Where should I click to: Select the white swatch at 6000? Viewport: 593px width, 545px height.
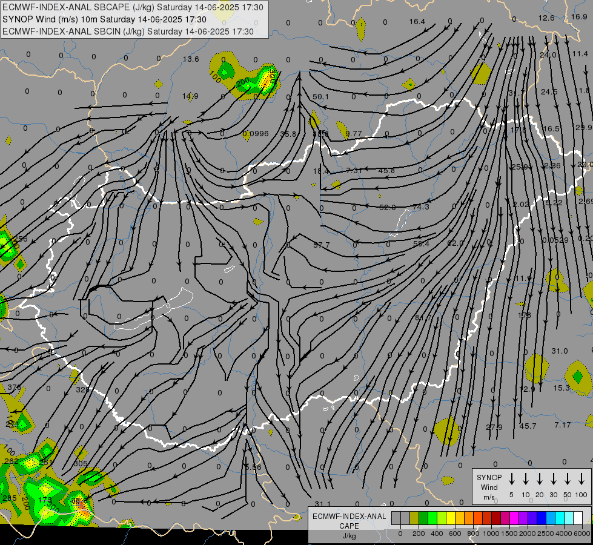click(x=578, y=518)
